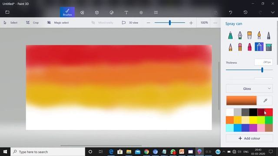Screen dimensions: 278x156
Task: Choose the black colour swatch
Action: (253, 112)
